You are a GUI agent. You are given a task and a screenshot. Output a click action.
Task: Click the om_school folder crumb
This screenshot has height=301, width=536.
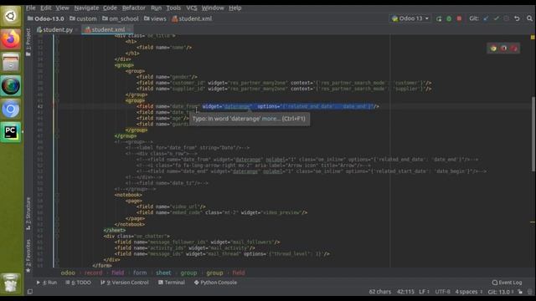121,18
